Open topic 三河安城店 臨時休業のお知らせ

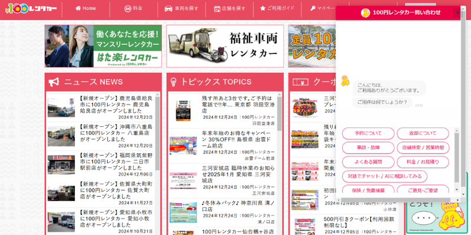pos(238,174)
